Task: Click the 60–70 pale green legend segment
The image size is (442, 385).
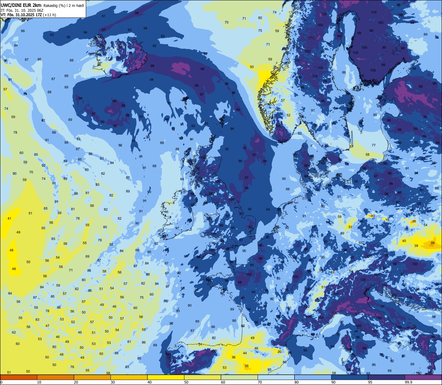Action: (239, 377)
